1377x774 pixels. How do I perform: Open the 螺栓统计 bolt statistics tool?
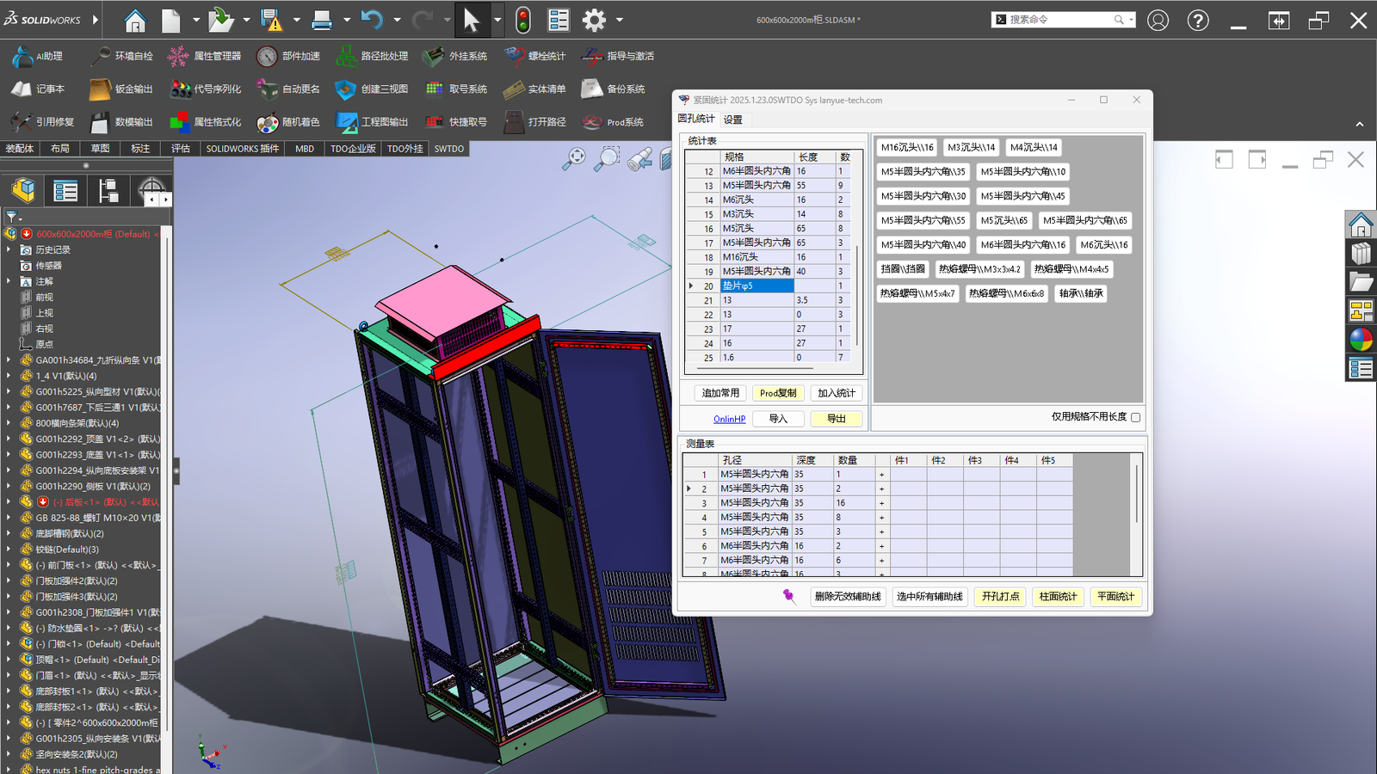[x=515, y=57]
